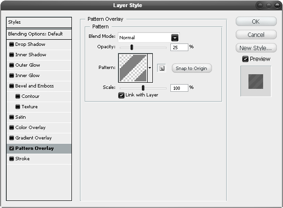Uncheck the Preview checkbox
The image size is (283, 208).
pos(245,59)
